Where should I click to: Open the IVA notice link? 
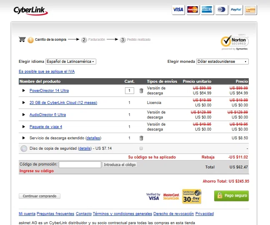(x=47, y=72)
